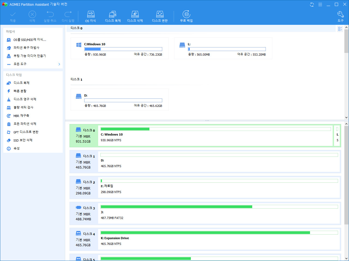Click lower pane scrollbar down arrow
Screen dimensions: 349x261
click(x=346, y=259)
